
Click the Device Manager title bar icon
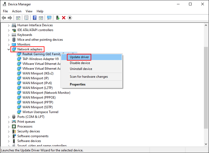(4, 4)
